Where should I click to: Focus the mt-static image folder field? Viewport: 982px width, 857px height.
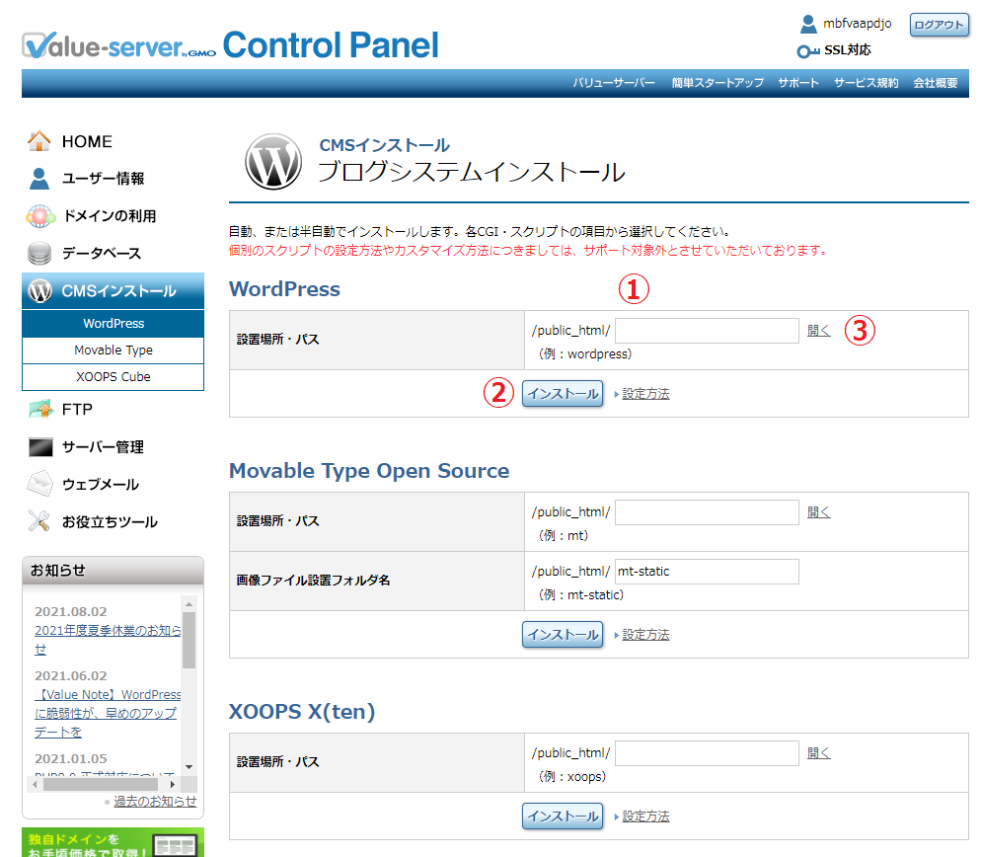[707, 572]
